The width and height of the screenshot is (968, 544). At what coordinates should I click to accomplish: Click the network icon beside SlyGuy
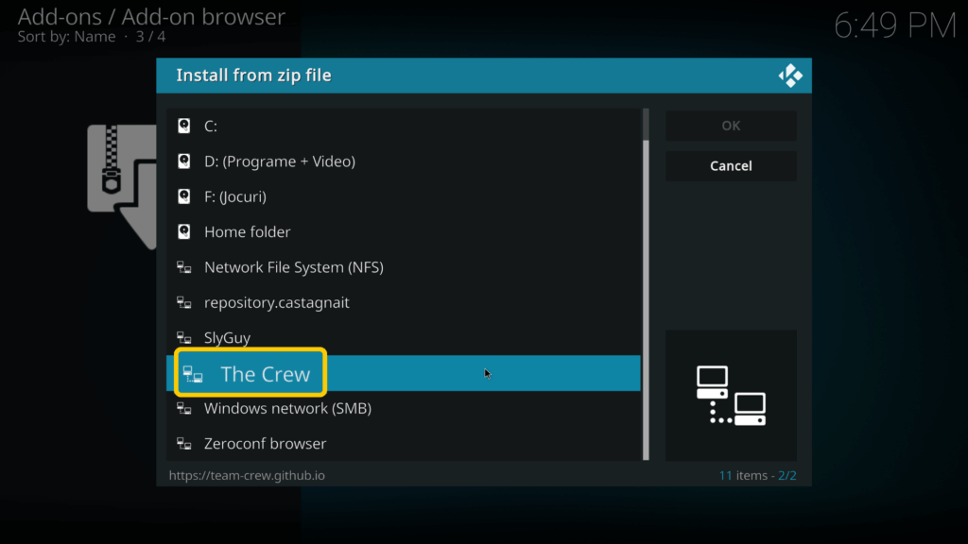(184, 337)
